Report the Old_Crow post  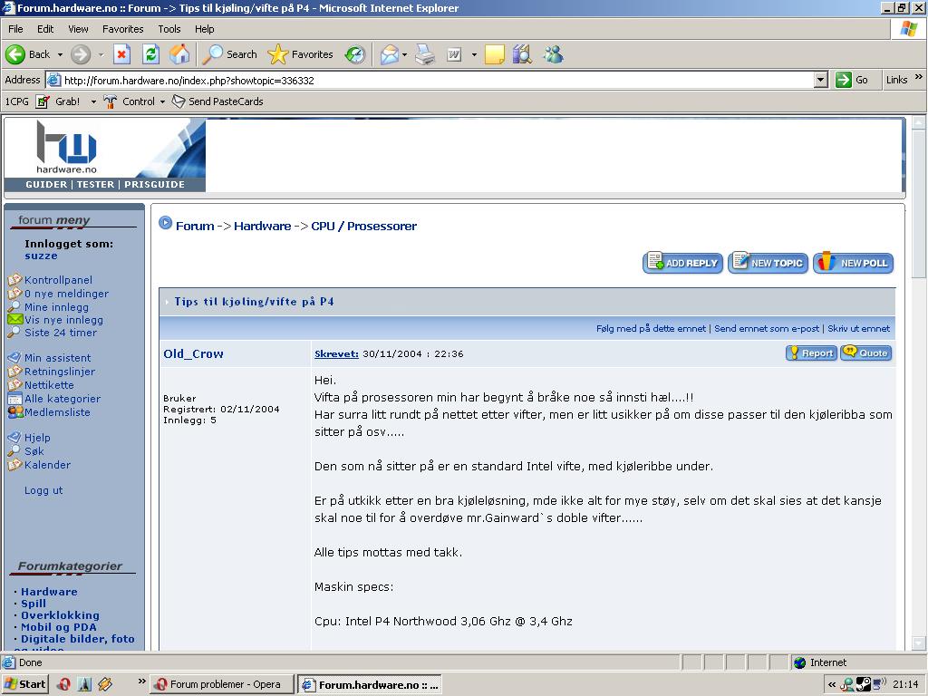tap(811, 353)
